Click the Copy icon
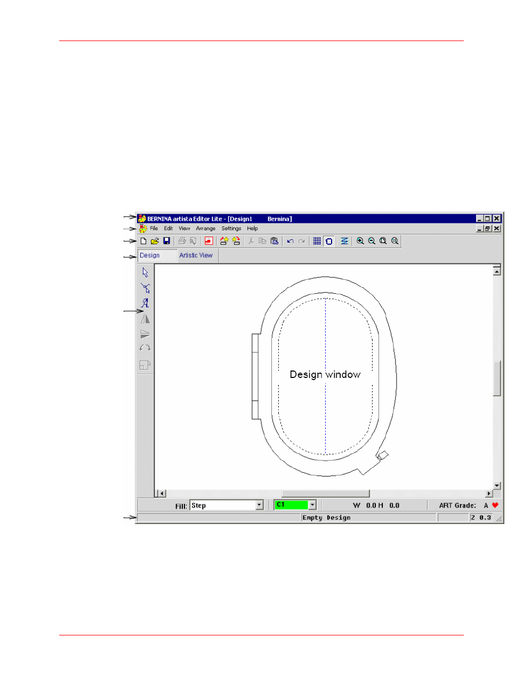The image size is (523, 677). [x=262, y=241]
